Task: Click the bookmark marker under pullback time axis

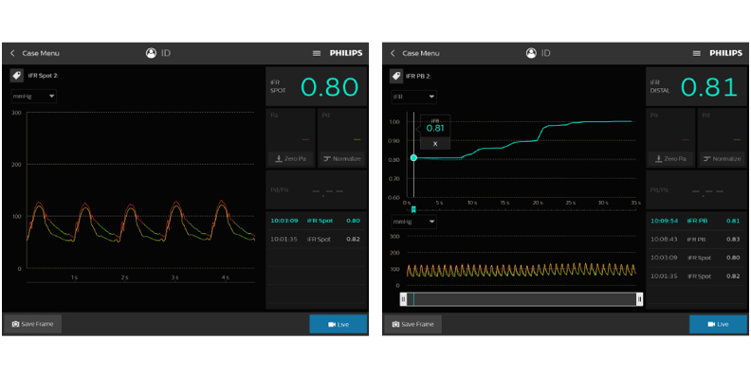Action: click(413, 209)
